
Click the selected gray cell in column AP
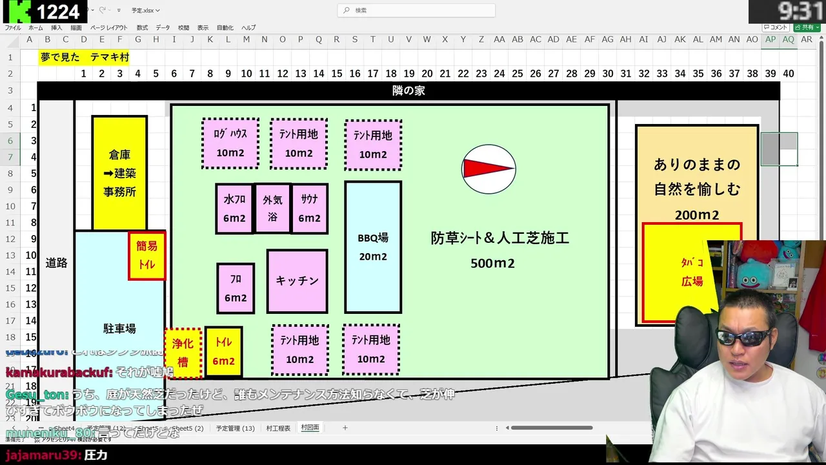[771, 149]
